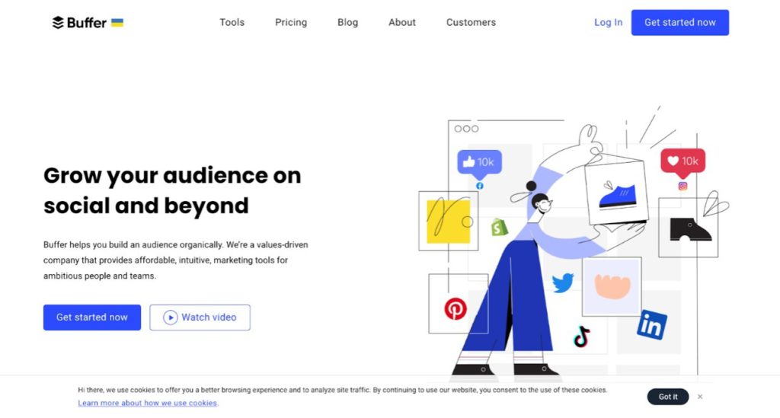
Task: Click the Buffer logo icon
Action: click(x=58, y=23)
